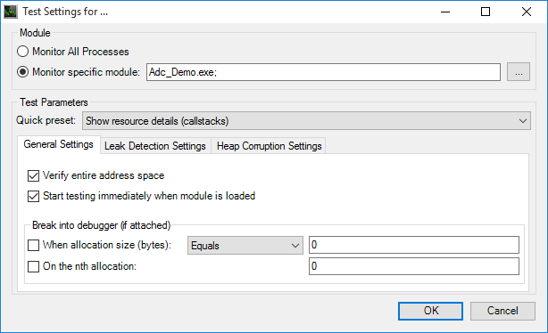Screen dimensions: 548x333
Task: Expand the Equals comparison dropdown
Action: tap(245, 246)
